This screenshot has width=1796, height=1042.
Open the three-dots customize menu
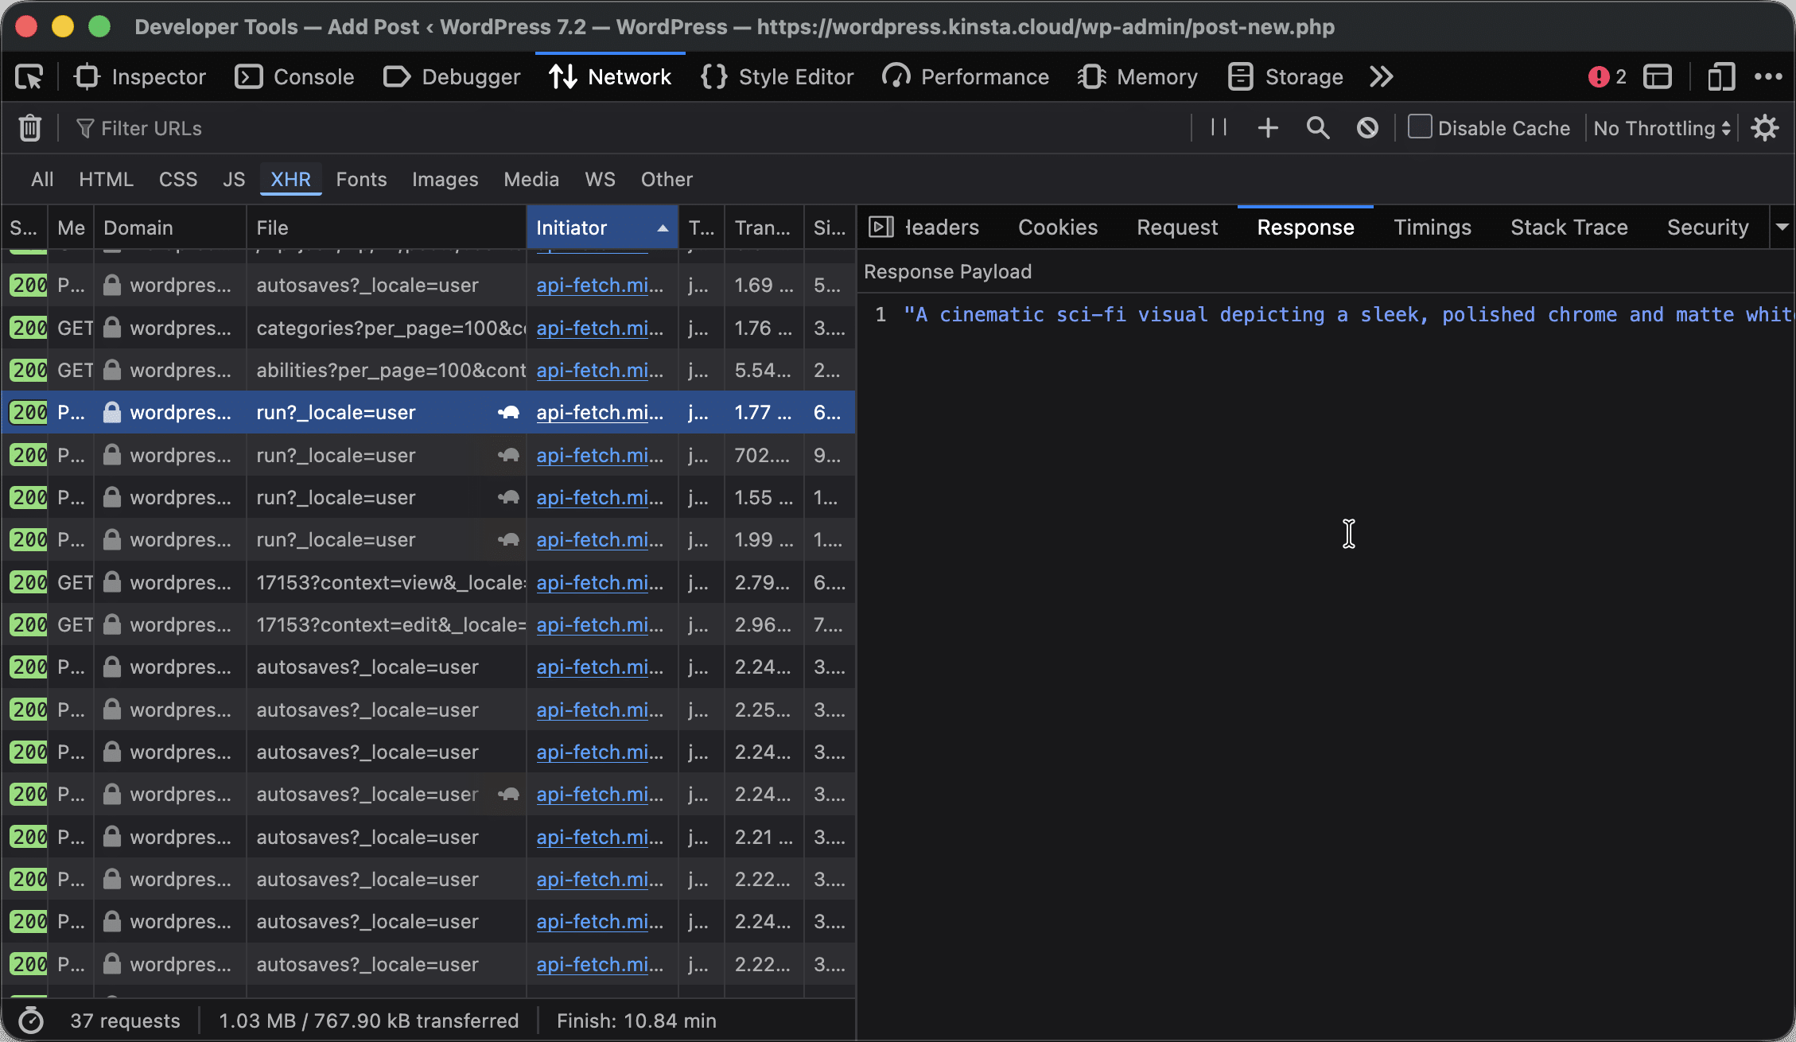[x=1767, y=77]
